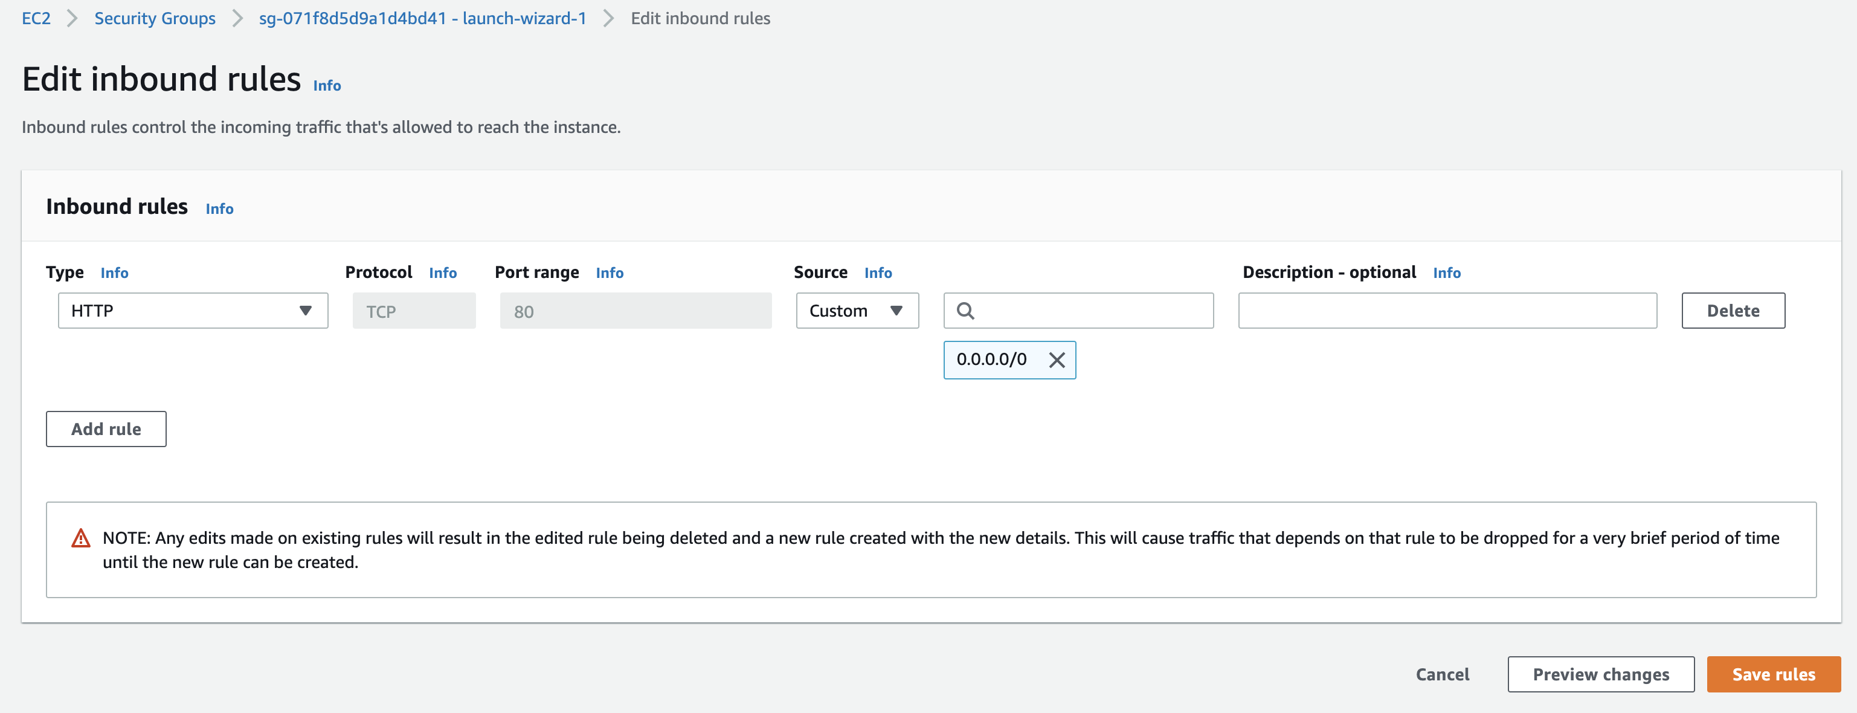Go to Security Groups breadcrumb
1857x713 pixels.
[154, 18]
